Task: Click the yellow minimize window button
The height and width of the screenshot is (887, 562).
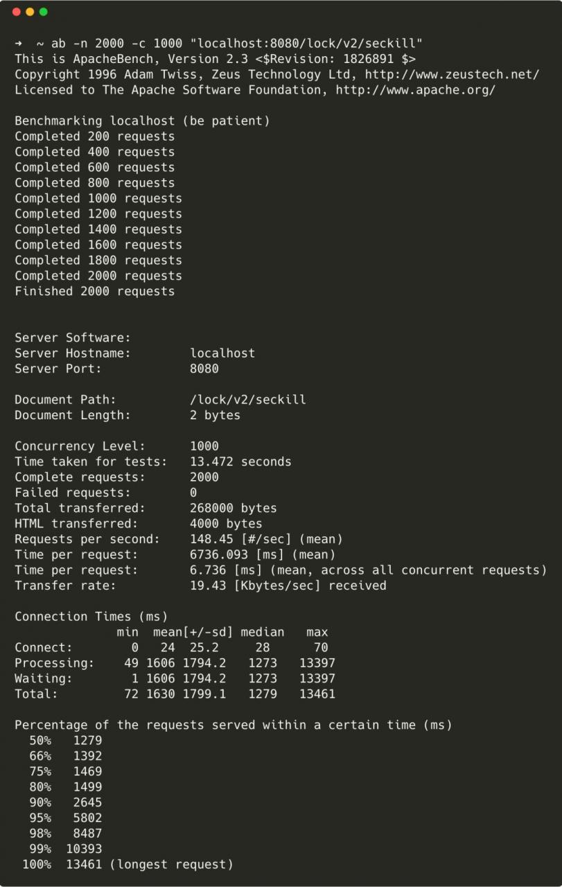Action: click(x=30, y=12)
